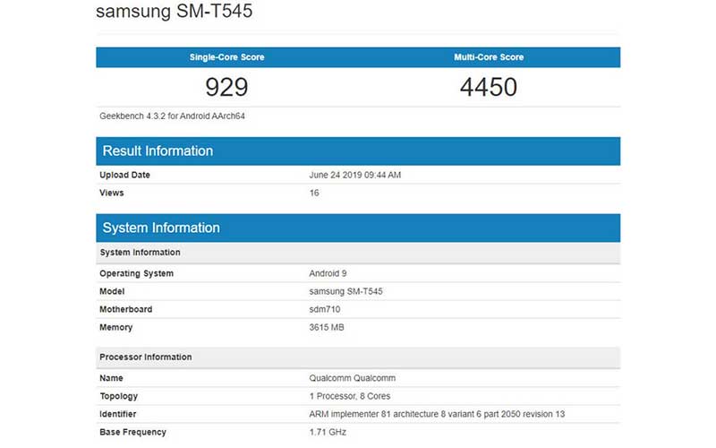Screen dimensions: 716x448
Task: Click the Base Frequency label
Action: click(132, 432)
